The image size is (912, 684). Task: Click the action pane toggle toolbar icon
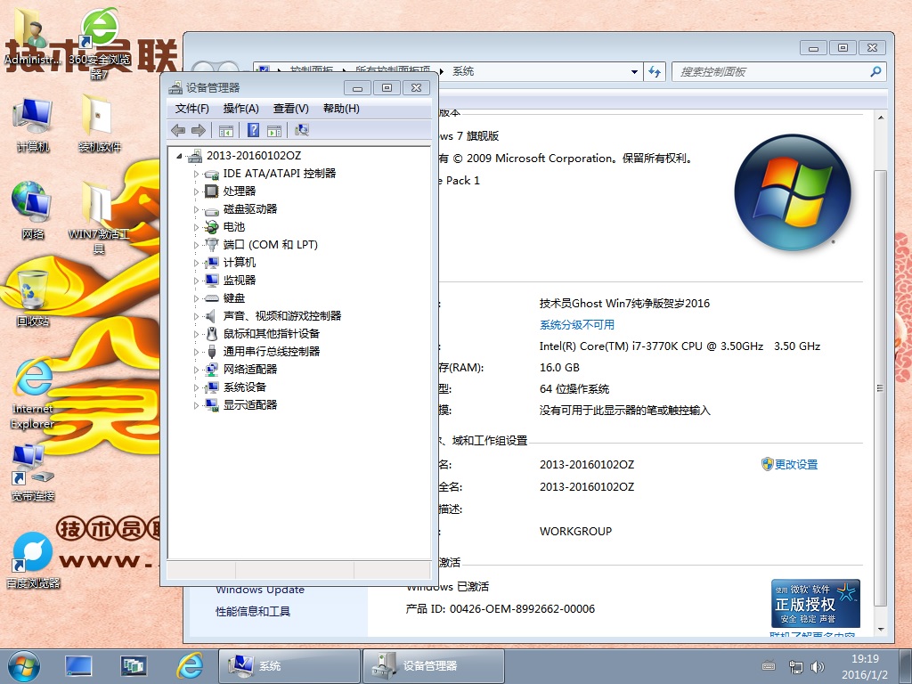274,130
